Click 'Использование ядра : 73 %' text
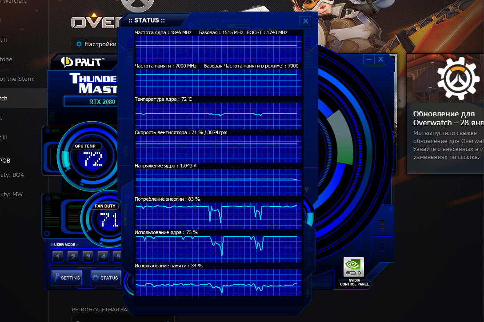484x322 pixels. [166, 232]
